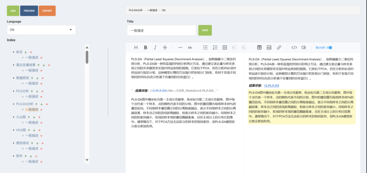Image resolution: width=367 pixels, height=173 pixels.
Task: Select 蛋白定量结果 in the index
Action: tap(26, 65)
